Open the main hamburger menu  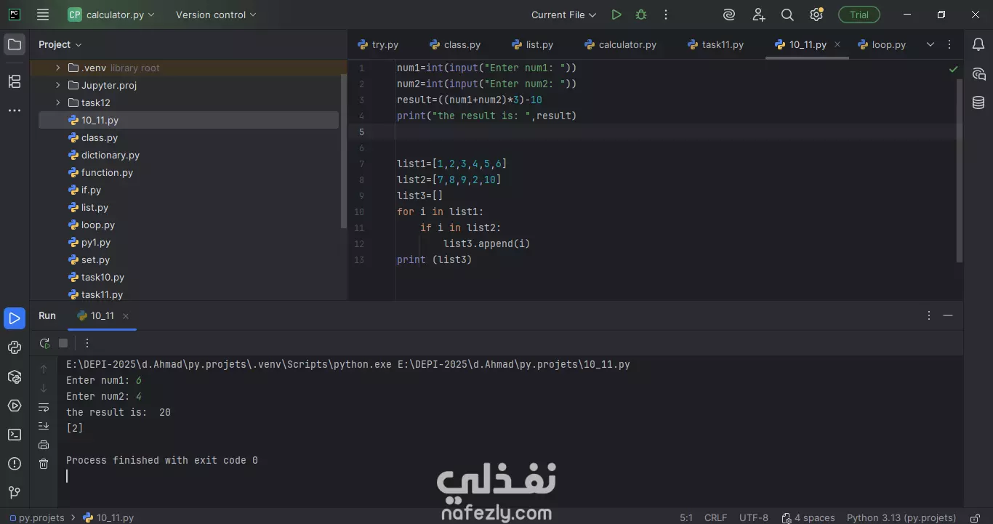click(x=43, y=15)
